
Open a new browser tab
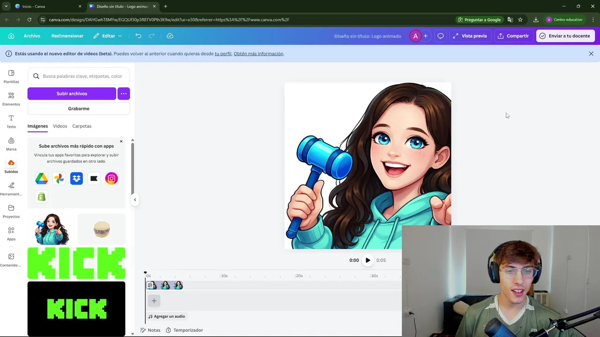click(165, 7)
